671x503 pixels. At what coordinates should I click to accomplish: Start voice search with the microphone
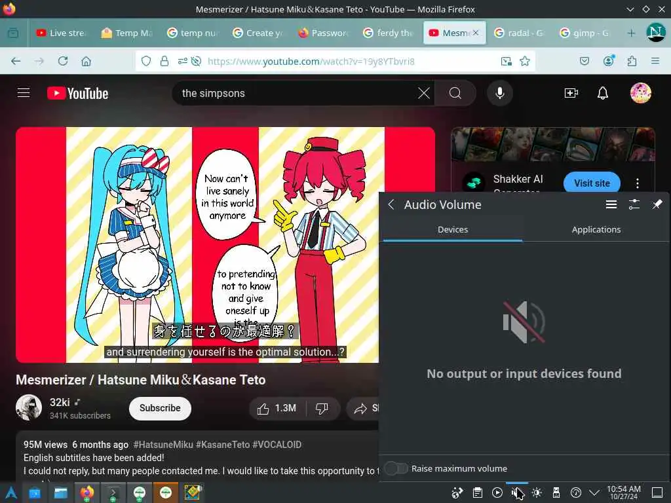click(499, 93)
